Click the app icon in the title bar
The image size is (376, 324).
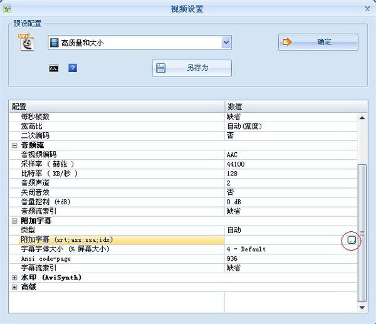(x=8, y=9)
